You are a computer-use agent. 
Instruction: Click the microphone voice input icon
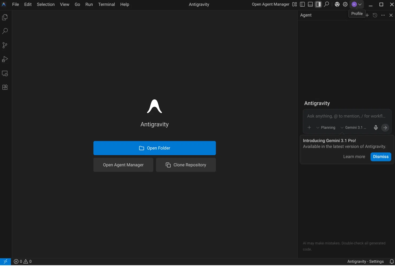pos(376,128)
